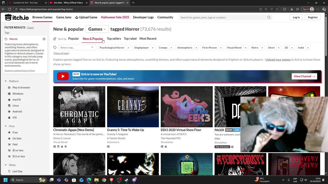
Task: Add the Singleplayer tag plus icon
Action: click(153, 48)
